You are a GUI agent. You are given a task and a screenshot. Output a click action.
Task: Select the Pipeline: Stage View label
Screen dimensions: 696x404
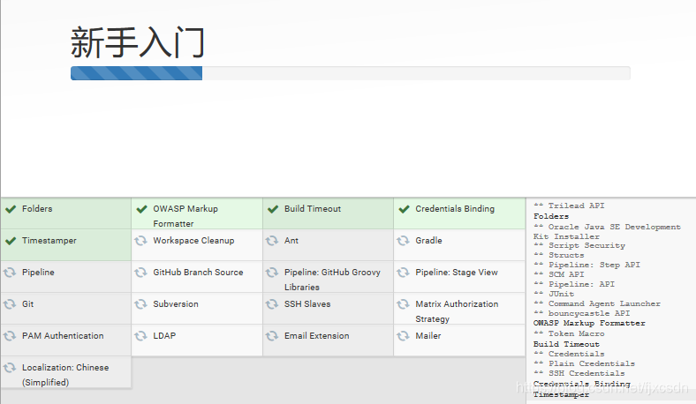click(x=457, y=273)
